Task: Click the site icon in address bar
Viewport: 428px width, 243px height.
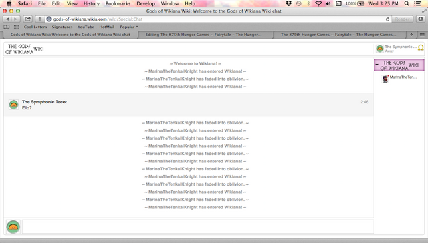Action: (49, 19)
